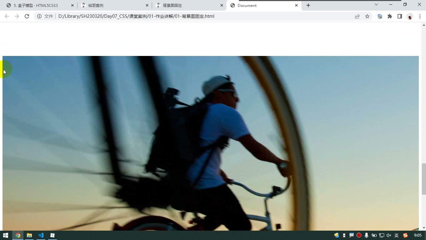Open the Chrome three-dot menu
Image resolution: width=426 pixels, height=240 pixels.
pyautogui.click(x=420, y=16)
